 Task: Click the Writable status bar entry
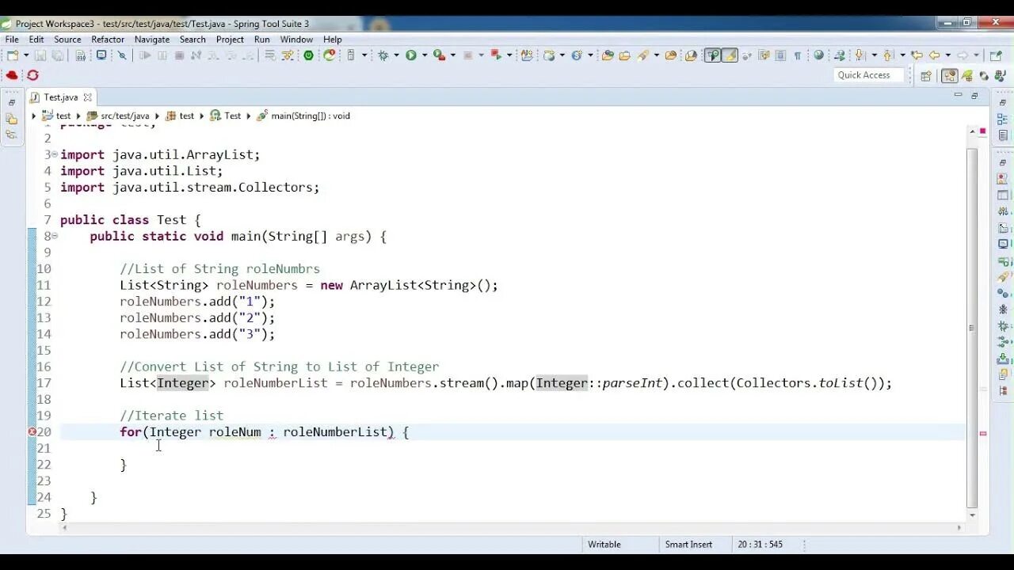point(604,545)
